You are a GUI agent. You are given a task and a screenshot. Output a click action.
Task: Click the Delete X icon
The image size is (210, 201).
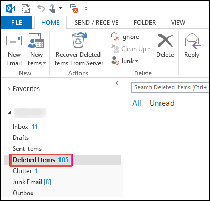(165, 41)
